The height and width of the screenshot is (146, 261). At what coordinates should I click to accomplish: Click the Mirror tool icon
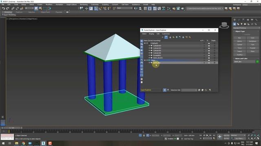(x=136, y=9)
